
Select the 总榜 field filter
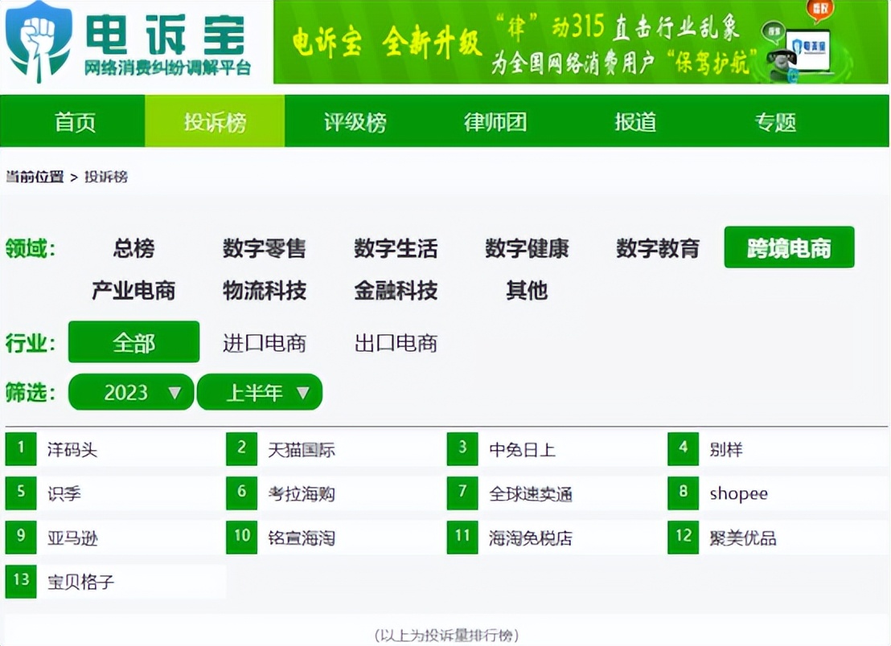click(x=133, y=248)
